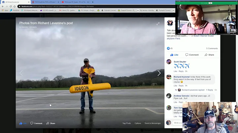Click the sidebar Like button
This screenshot has height=133, width=238.
click(174, 55)
